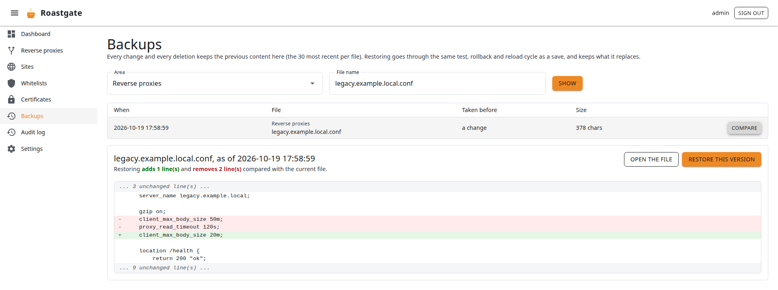Click the Size column header

[x=581, y=110]
